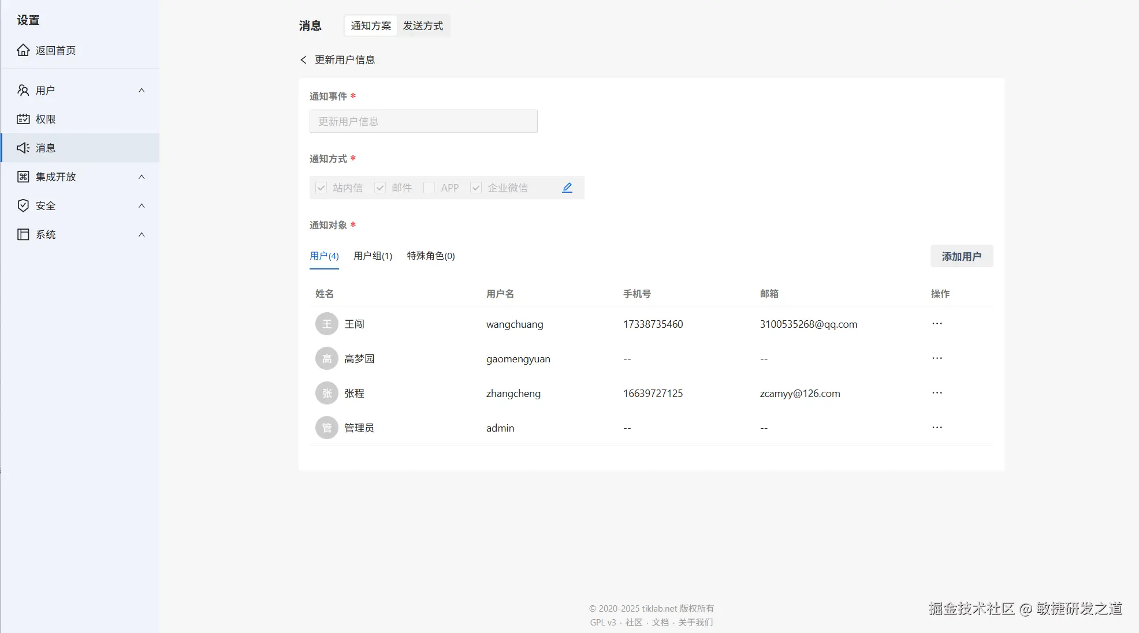The width and height of the screenshot is (1139, 633).
Task: Open the 文档 link in footer
Action: click(660, 622)
